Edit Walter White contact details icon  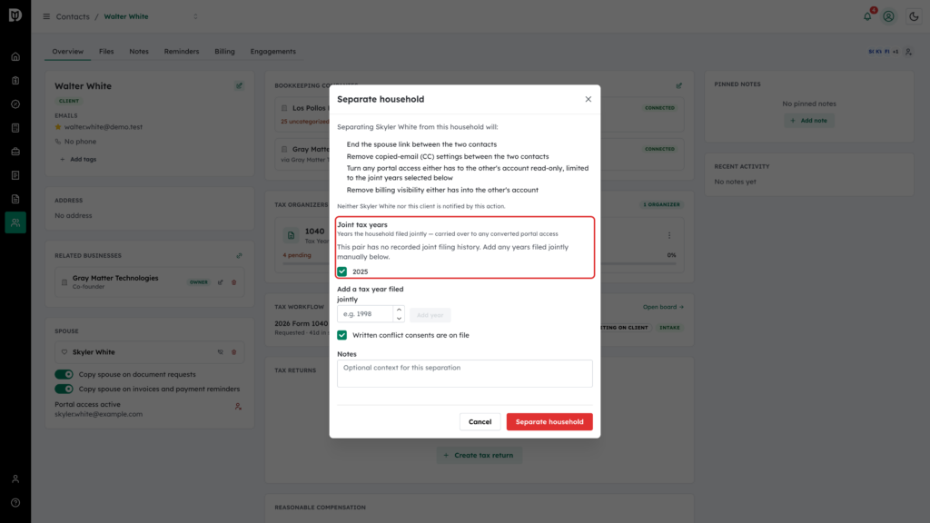pos(239,86)
